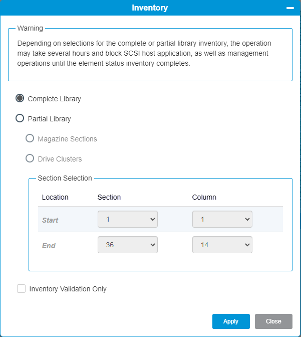Select the Complete Library option
Viewport: 301px width, 337px height.
coord(20,98)
